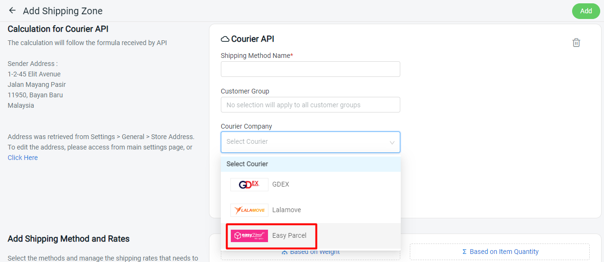The height and width of the screenshot is (262, 604).
Task: Click the sigma icon for Item Quantity
Action: pyautogui.click(x=465, y=252)
